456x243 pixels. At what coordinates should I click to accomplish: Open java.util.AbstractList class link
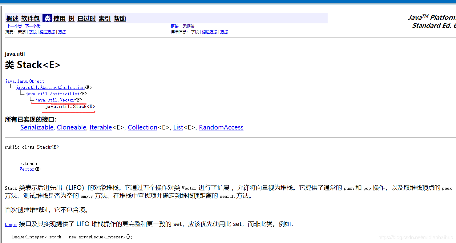point(53,94)
